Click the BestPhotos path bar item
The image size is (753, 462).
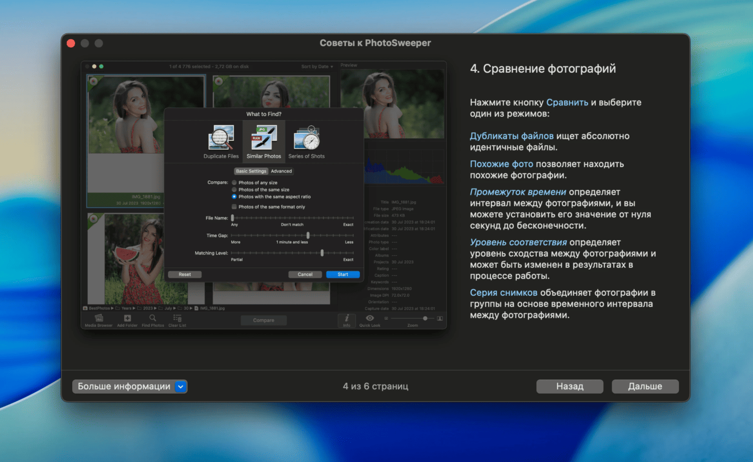coord(97,308)
